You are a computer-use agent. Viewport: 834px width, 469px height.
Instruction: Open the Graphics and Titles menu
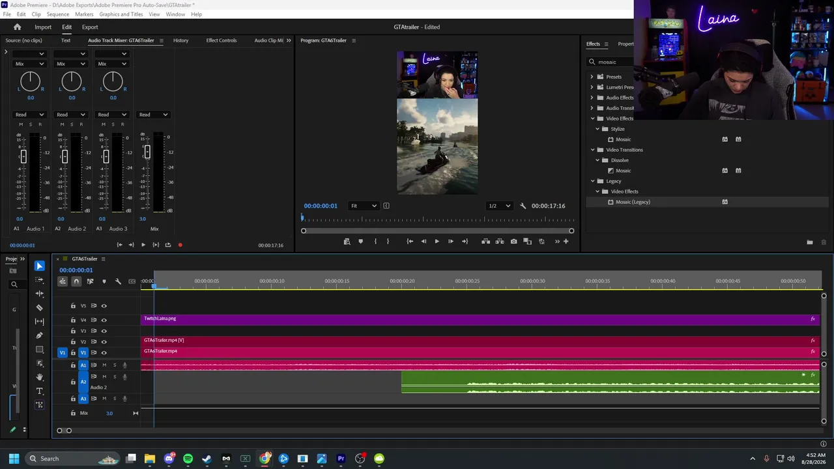(x=121, y=14)
